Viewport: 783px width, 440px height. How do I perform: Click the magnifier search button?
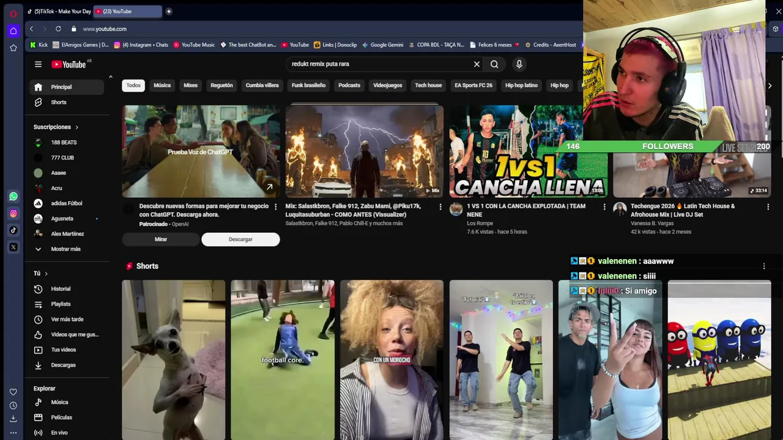(494, 64)
